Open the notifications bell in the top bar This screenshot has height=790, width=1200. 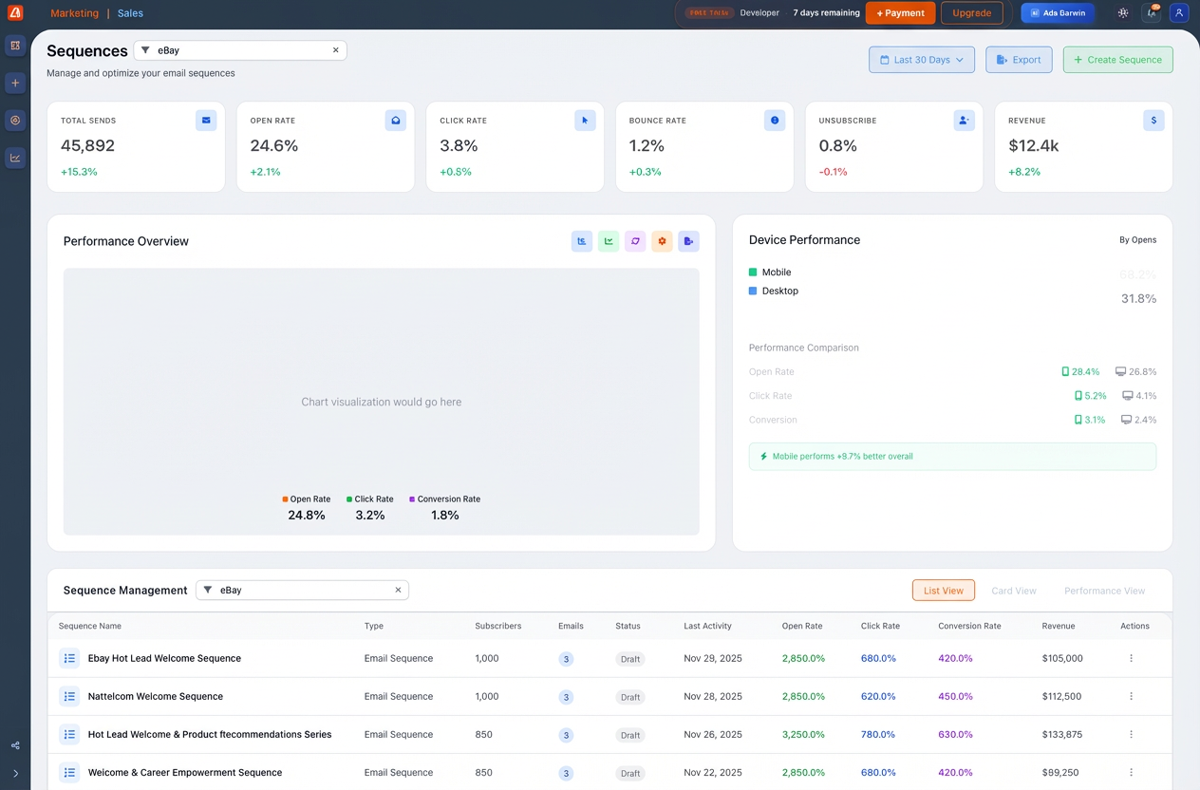(1152, 13)
